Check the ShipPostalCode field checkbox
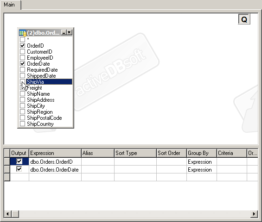Screen dimensions: 262x222 pos(22,117)
